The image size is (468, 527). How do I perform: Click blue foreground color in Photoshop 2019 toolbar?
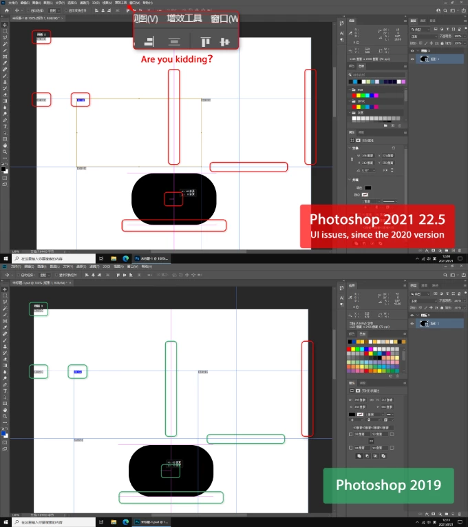pyautogui.click(x=3, y=433)
